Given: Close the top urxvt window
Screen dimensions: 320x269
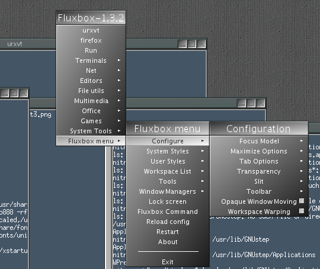Looking at the screenshot, I should click(x=201, y=44).
